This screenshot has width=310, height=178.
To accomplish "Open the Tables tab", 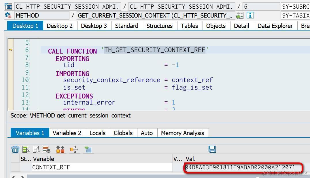I will pyautogui.click(x=189, y=26).
